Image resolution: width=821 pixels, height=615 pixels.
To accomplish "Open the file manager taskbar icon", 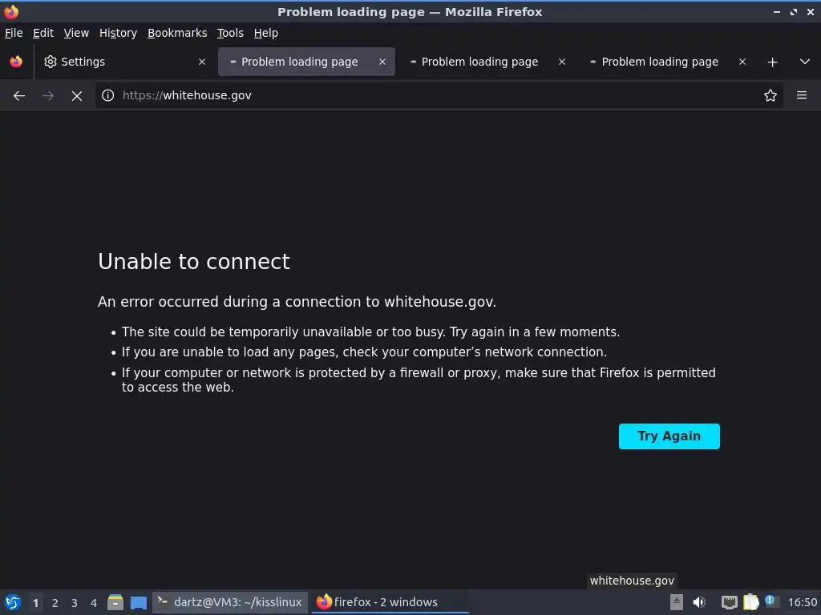I will pyautogui.click(x=115, y=602).
